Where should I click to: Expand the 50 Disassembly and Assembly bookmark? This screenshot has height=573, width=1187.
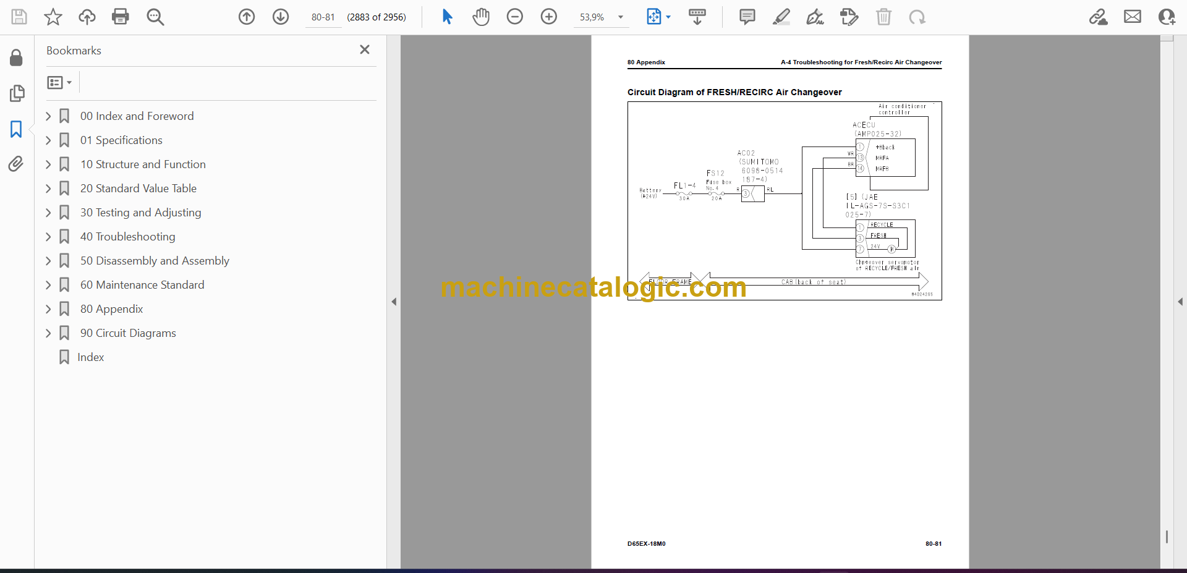48,260
